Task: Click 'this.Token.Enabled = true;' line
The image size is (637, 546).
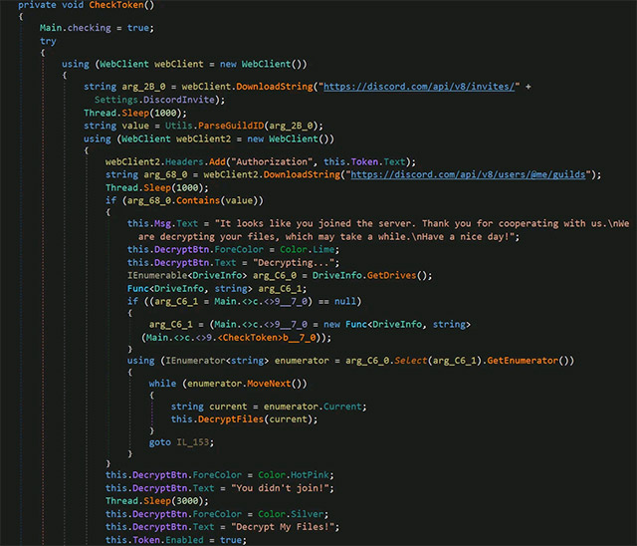Action: [x=176, y=540]
